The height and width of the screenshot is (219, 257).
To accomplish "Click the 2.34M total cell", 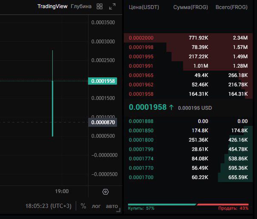I will 240,38.
